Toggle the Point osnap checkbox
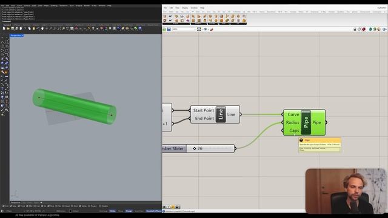Image resolution: width=388 pixels, height=218 pixels. click(x=19, y=206)
